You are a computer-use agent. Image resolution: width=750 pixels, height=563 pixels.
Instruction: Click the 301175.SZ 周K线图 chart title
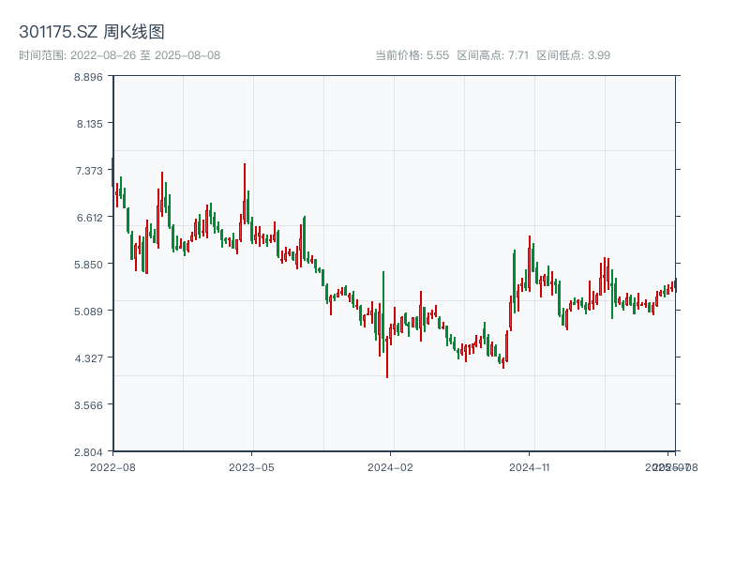click(92, 32)
